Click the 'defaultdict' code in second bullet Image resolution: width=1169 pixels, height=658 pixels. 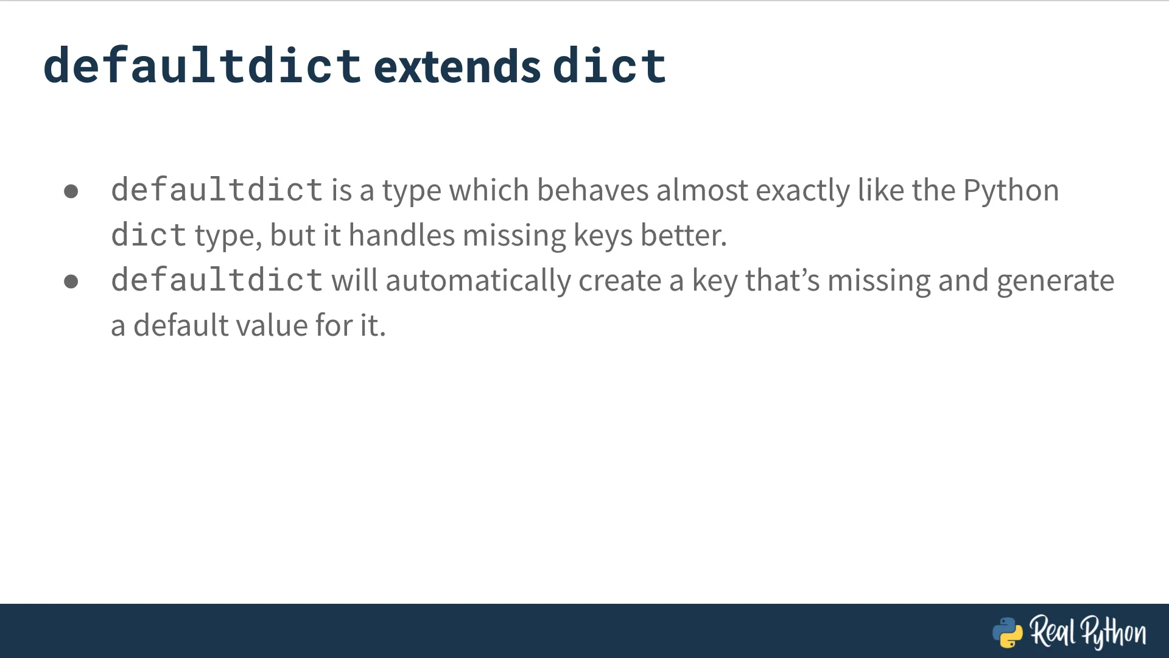click(217, 280)
